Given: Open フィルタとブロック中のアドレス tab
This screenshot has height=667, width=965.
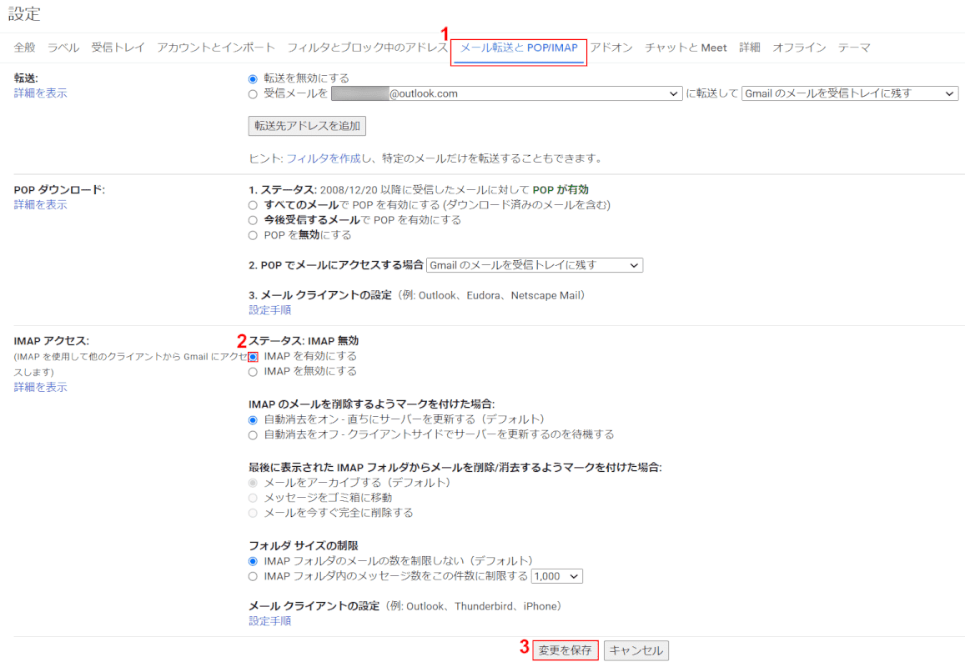Looking at the screenshot, I should (368, 48).
